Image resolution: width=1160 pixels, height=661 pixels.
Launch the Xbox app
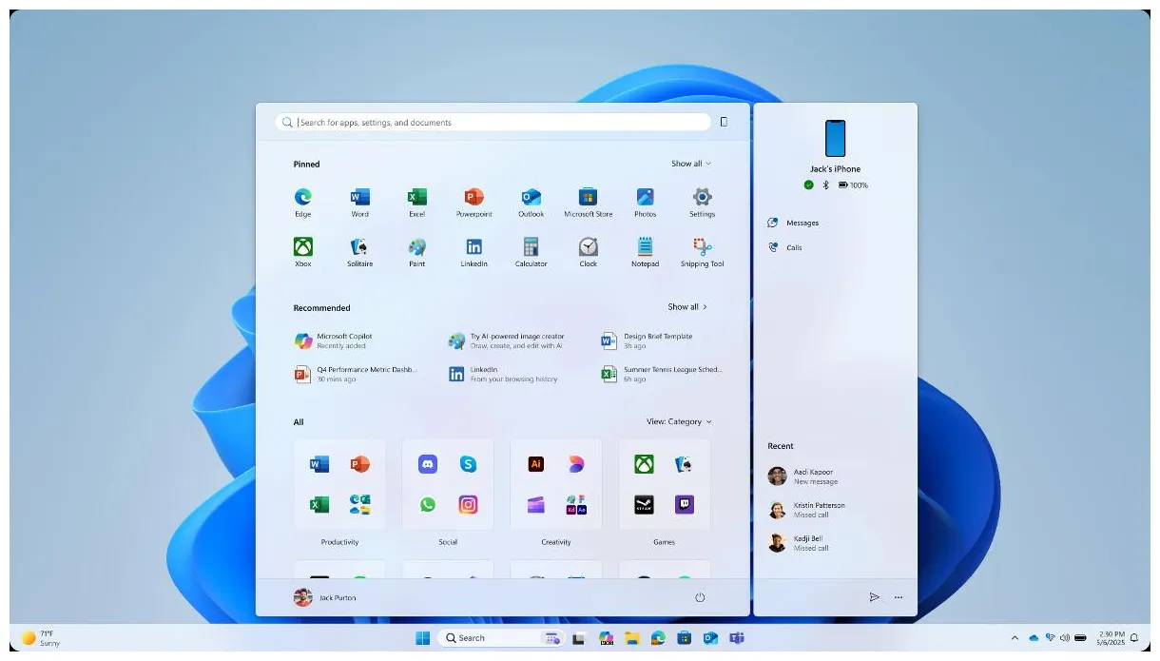pos(302,246)
